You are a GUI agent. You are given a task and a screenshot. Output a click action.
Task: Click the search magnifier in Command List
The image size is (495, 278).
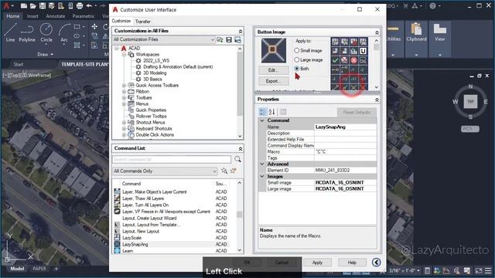[237, 160]
